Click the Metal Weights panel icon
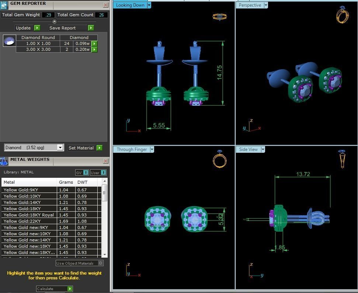Screen dimensions: 358x293 pyautogui.click(x=4, y=162)
